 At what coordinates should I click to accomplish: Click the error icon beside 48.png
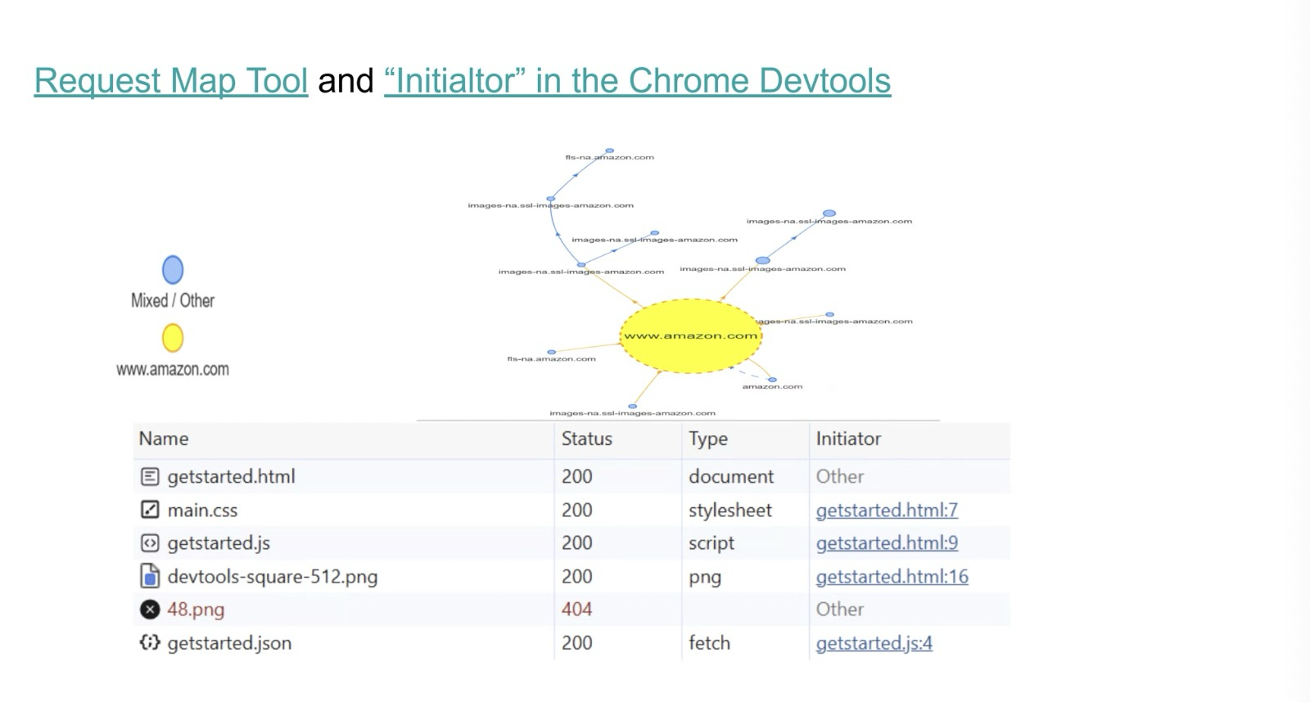pos(150,610)
